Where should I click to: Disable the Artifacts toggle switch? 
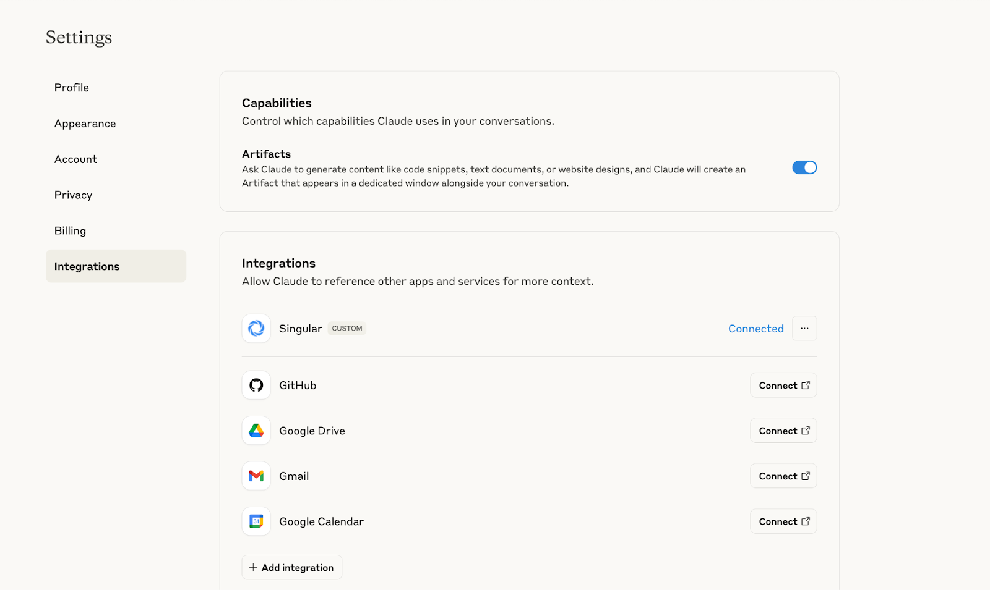804,167
